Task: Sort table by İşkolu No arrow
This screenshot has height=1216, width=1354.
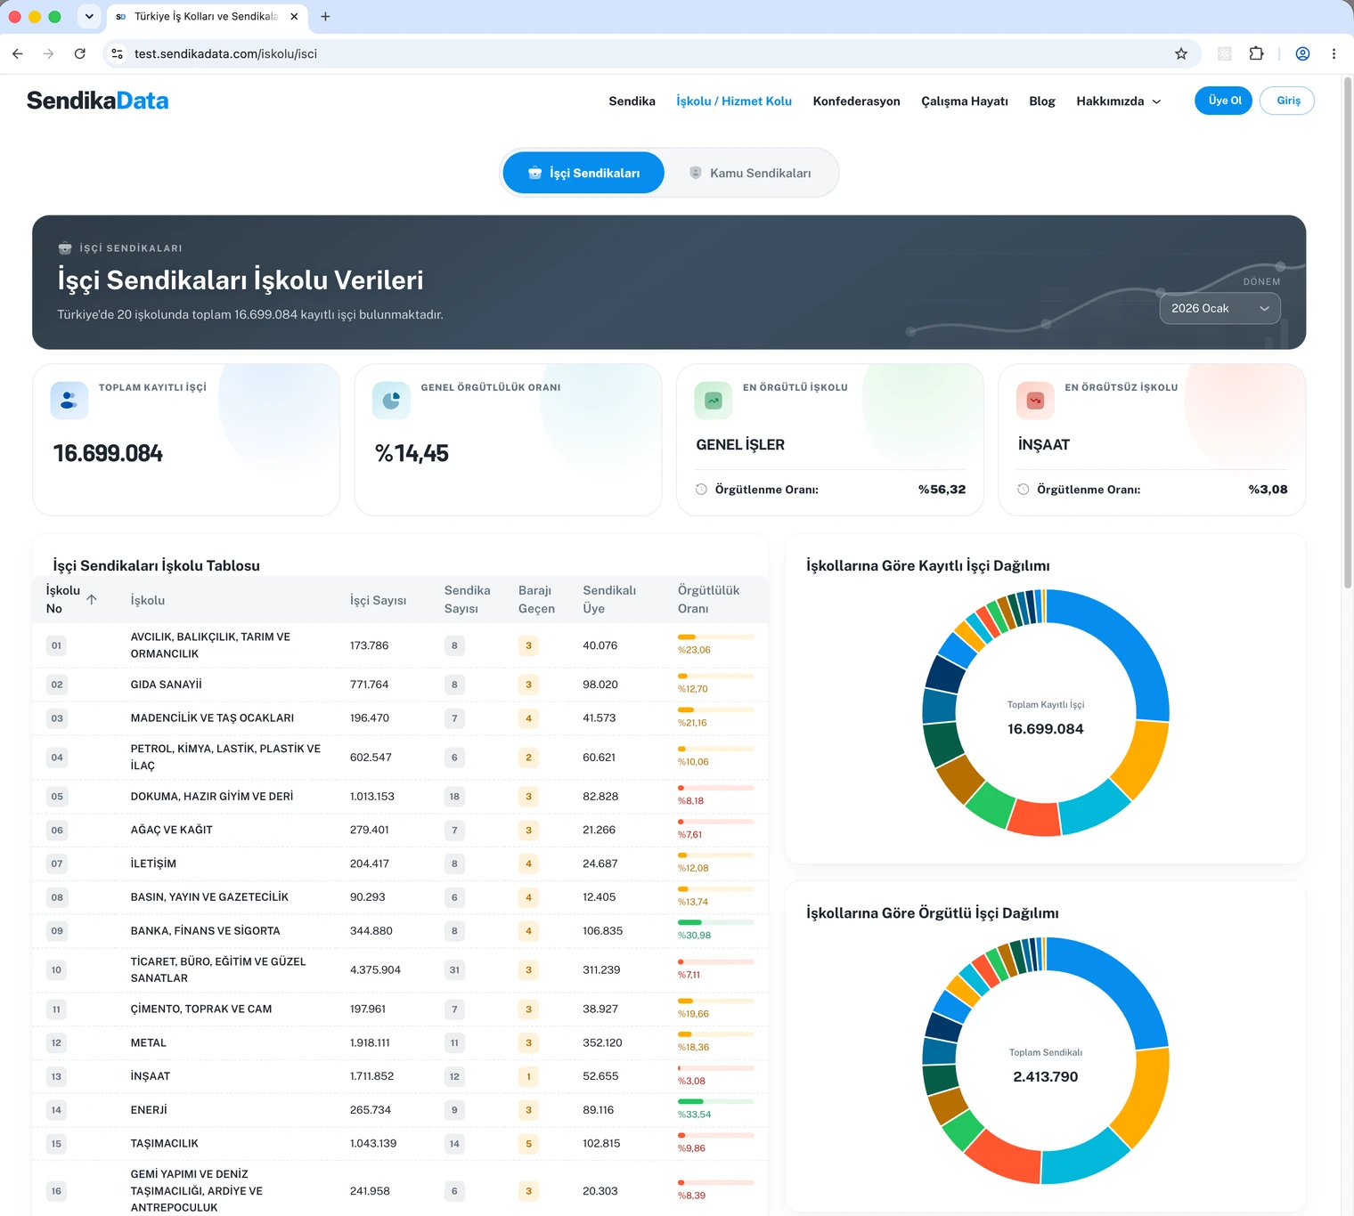Action: pyautogui.click(x=92, y=599)
